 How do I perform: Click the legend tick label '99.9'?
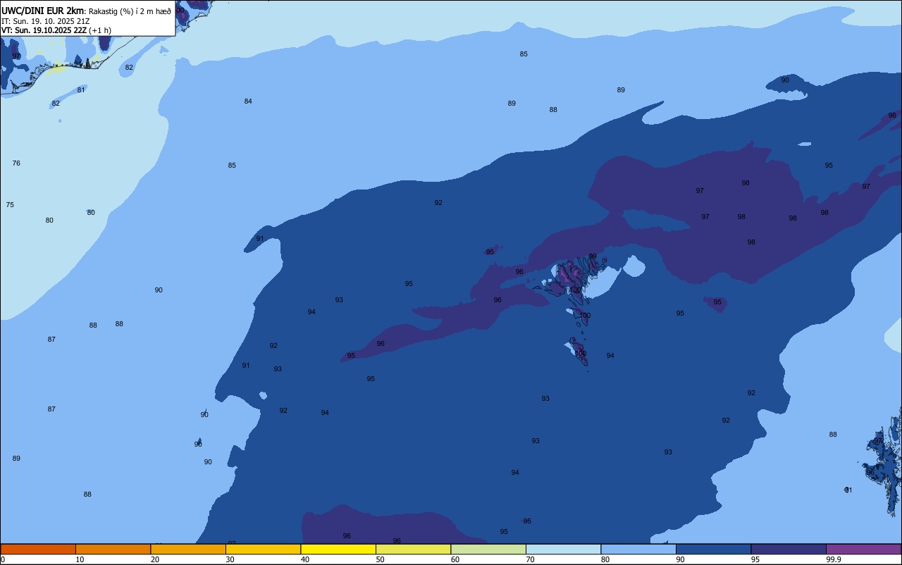[834, 559]
